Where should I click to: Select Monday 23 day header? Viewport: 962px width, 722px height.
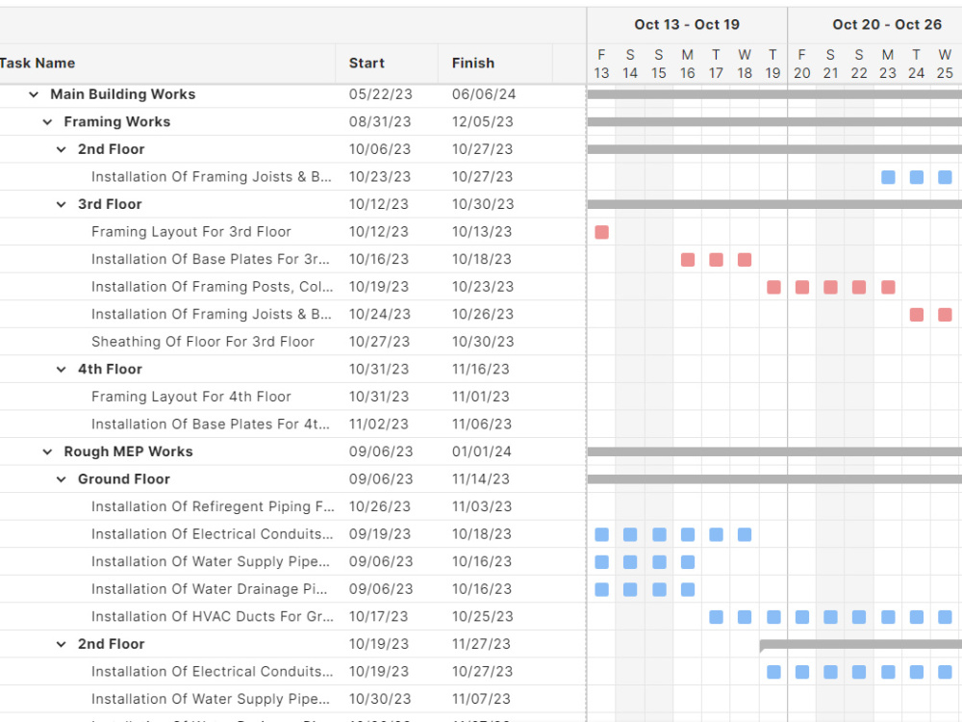point(887,64)
